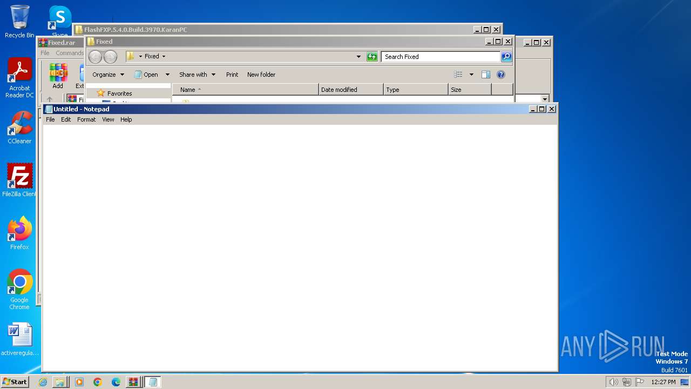This screenshot has width=691, height=389.
Task: Expand the address bar history dropdown
Action: tap(358, 56)
